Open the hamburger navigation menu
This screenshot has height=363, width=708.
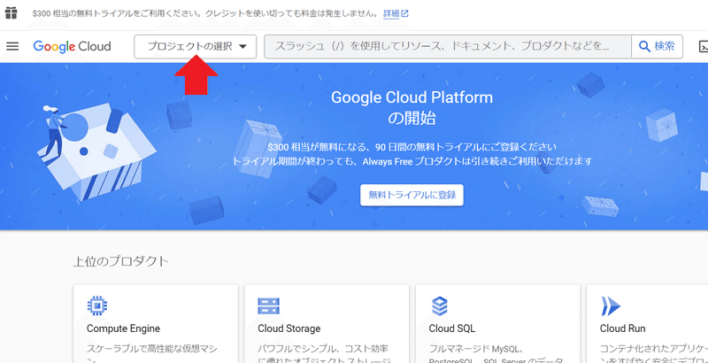pos(12,46)
